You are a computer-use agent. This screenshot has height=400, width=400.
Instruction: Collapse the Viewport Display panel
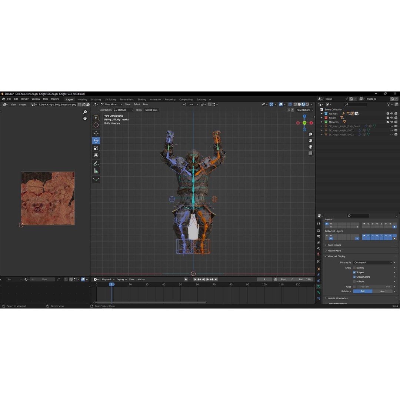(336, 256)
